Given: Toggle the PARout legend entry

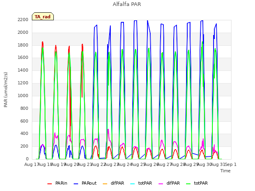Looking at the screenshot, I should pyautogui.click(x=85, y=183).
